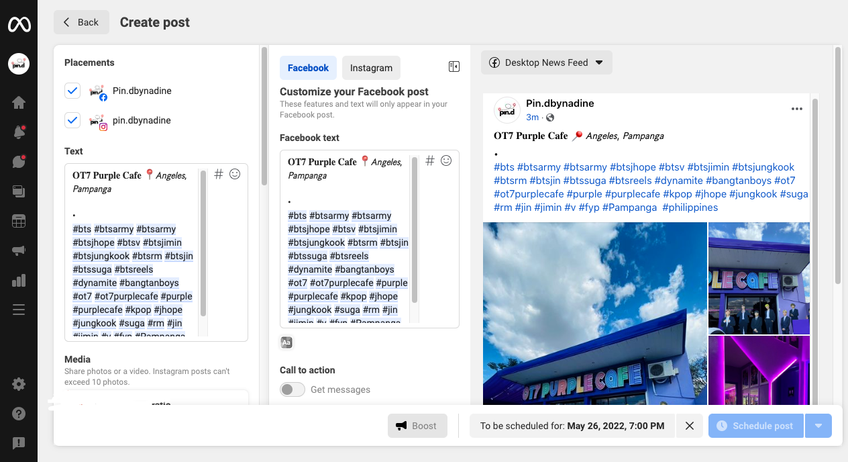Click the main Text box scrollbar

(203, 242)
